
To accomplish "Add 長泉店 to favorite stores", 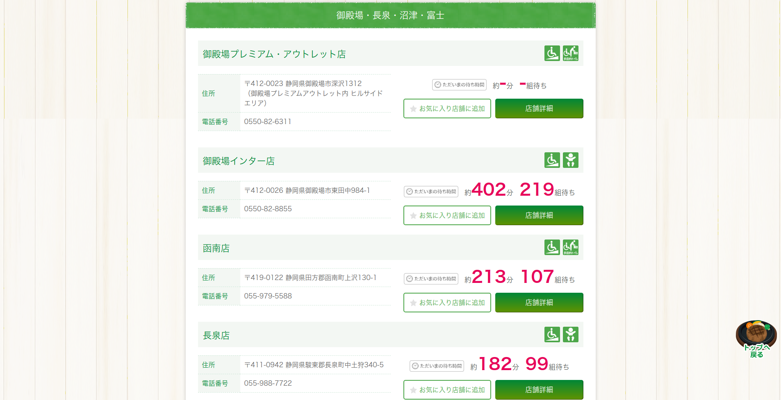I will click(447, 390).
